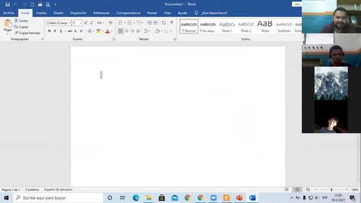Click bullets list icon
This screenshot has height=203, width=361.
point(120,23)
